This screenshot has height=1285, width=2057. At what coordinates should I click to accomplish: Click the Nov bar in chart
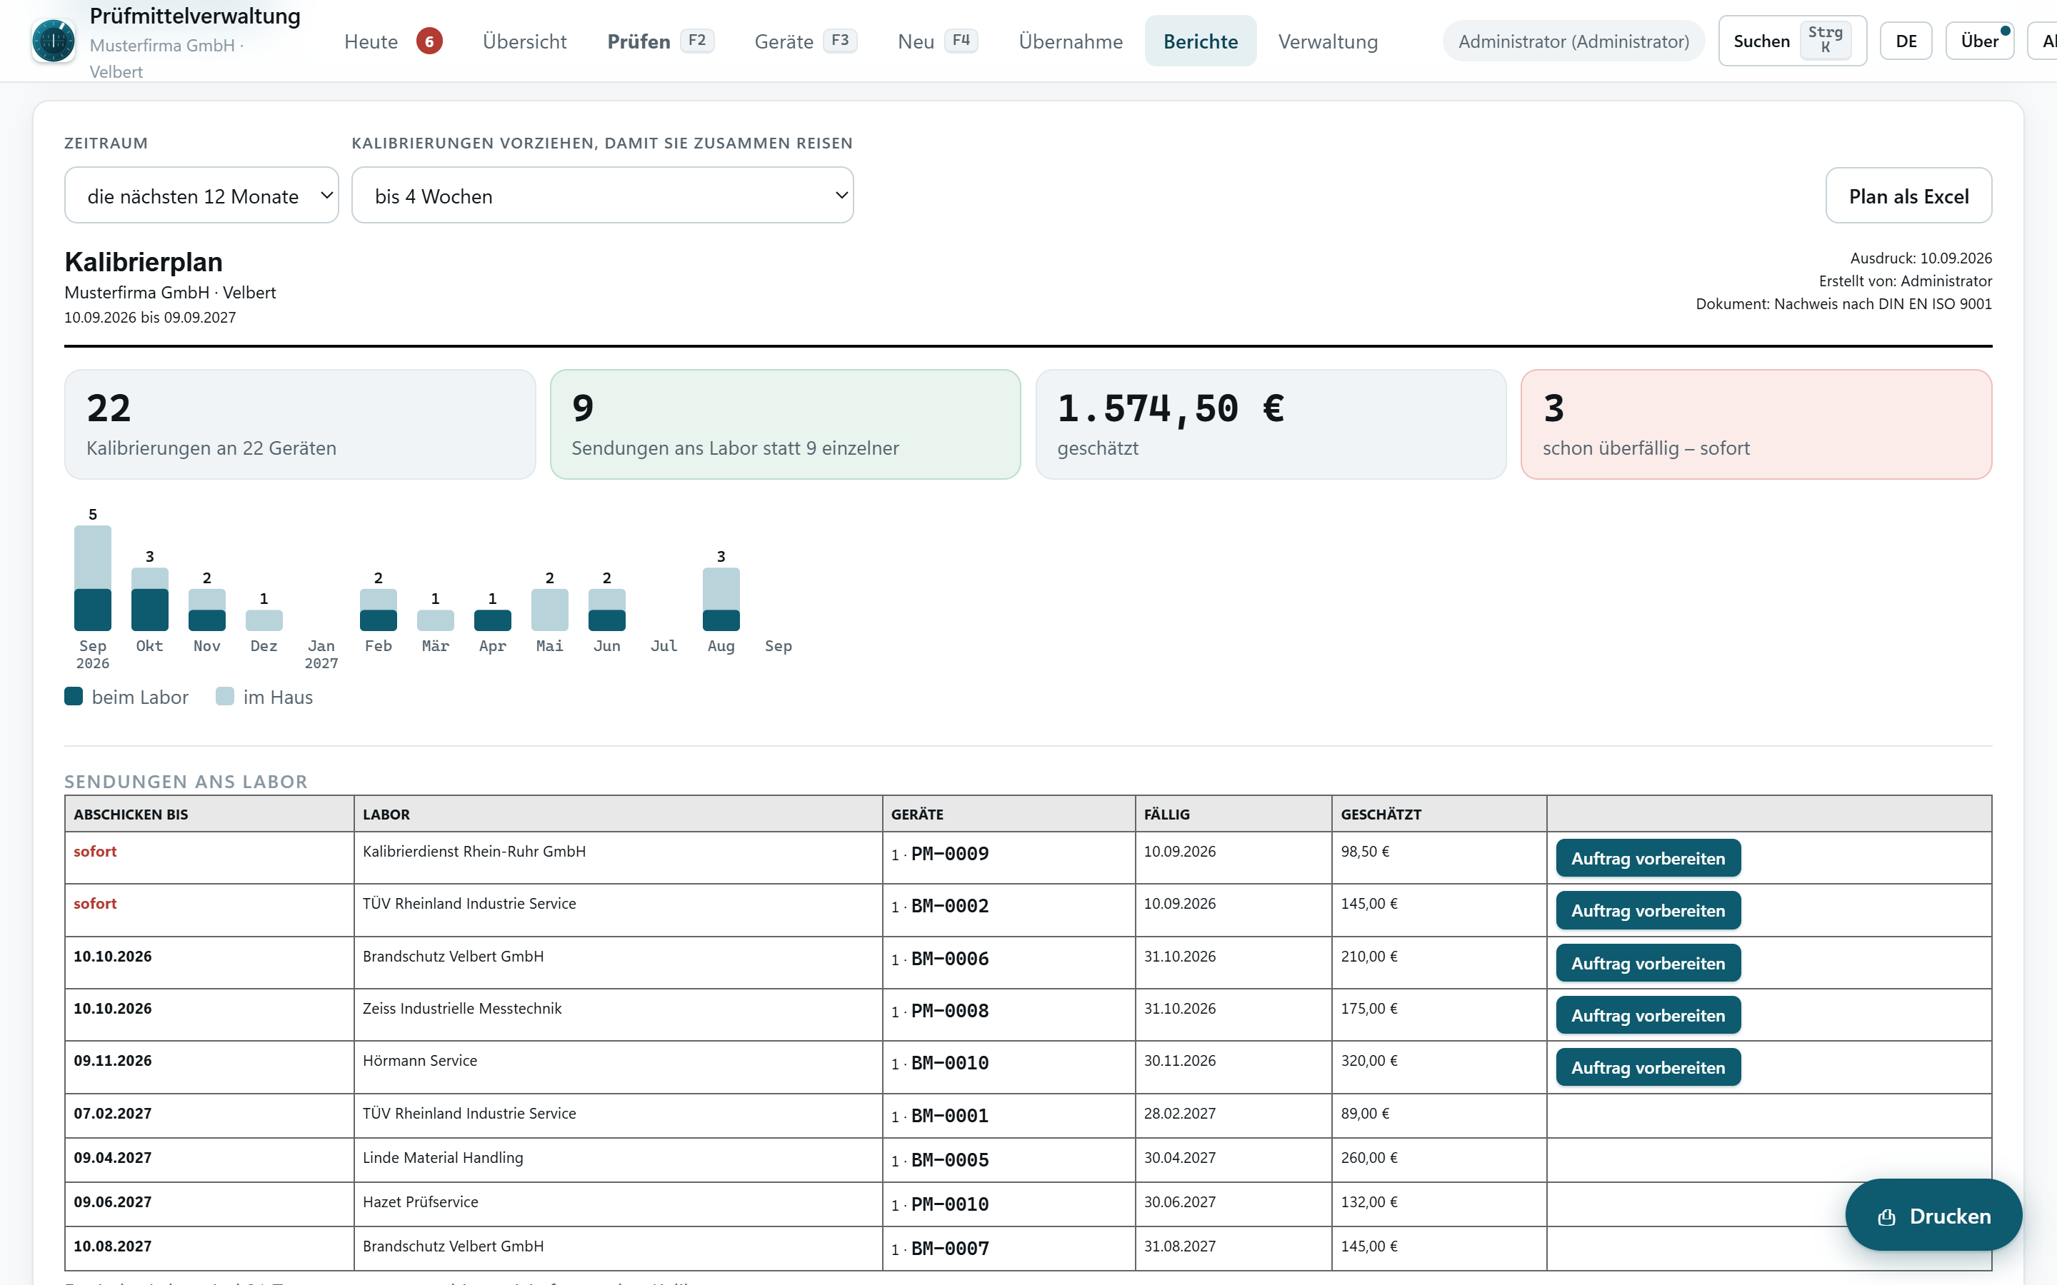[x=206, y=610]
